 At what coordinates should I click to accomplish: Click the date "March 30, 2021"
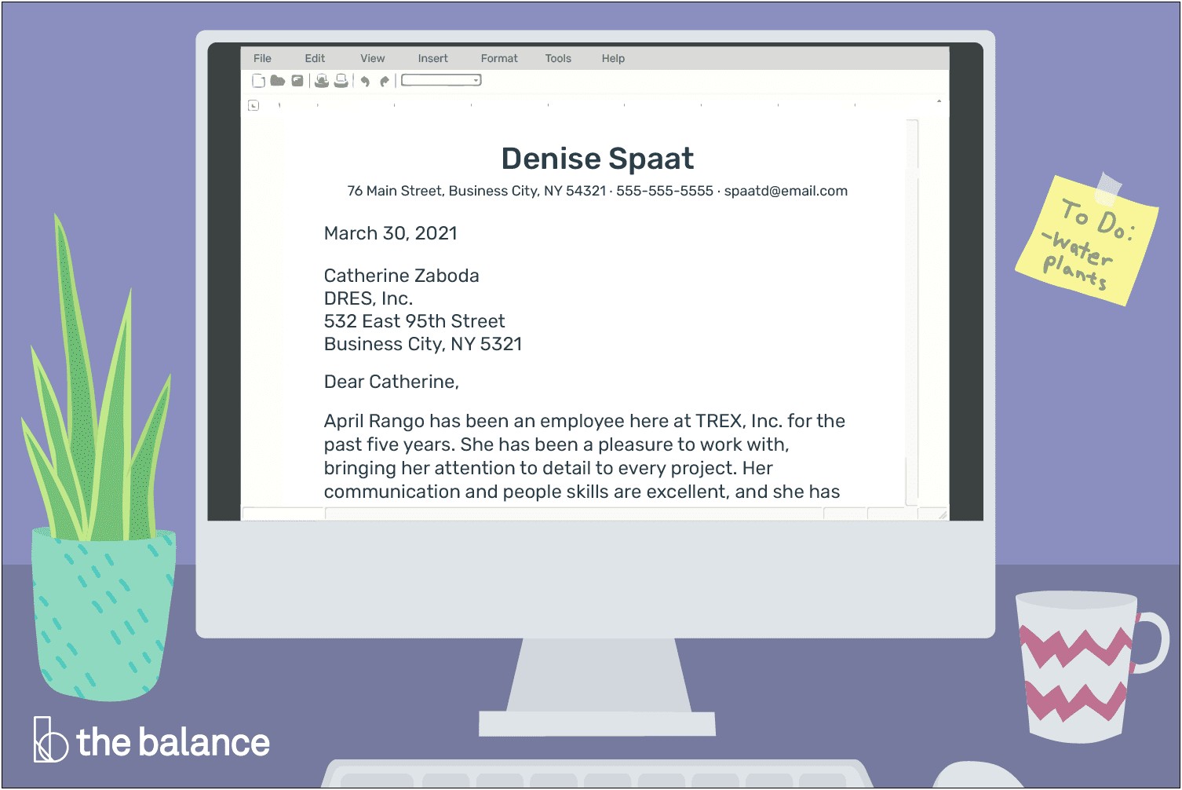390,233
